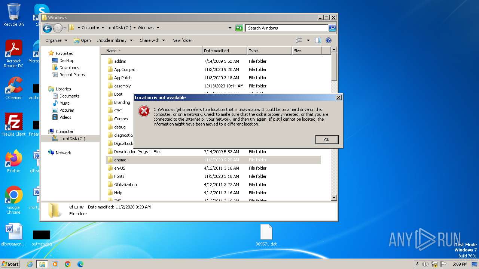Click the Back navigation arrow in Explorer

(x=47, y=28)
